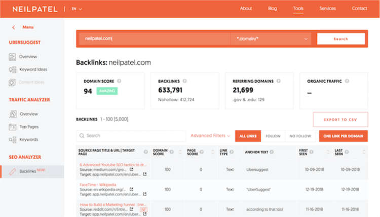Click the NF tag in reddit row
The height and width of the screenshot is (217, 380).
[x=143, y=209]
